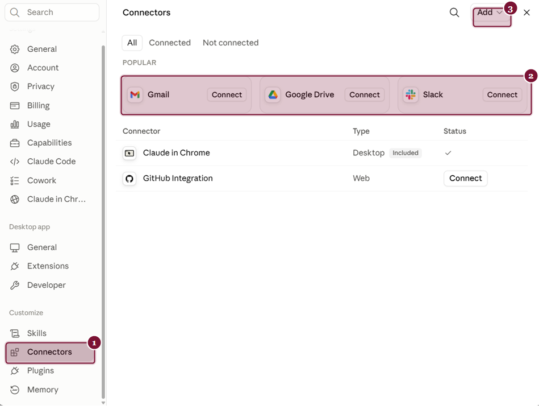Click the GitHub Integration connector name
Screen dimensions: 539x409
[178, 179]
